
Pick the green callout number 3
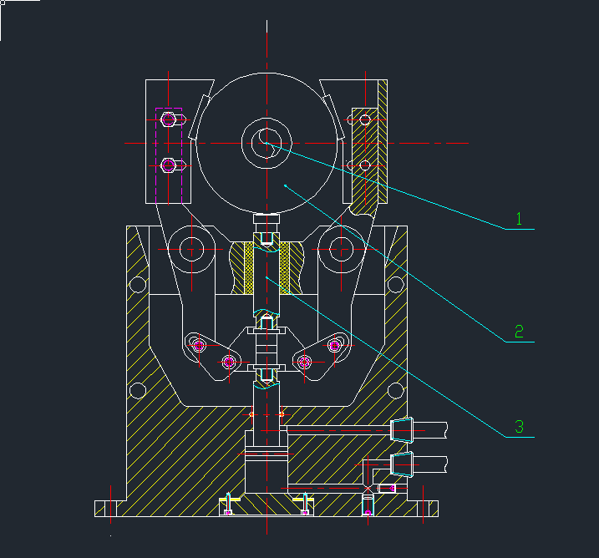pyautogui.click(x=518, y=427)
